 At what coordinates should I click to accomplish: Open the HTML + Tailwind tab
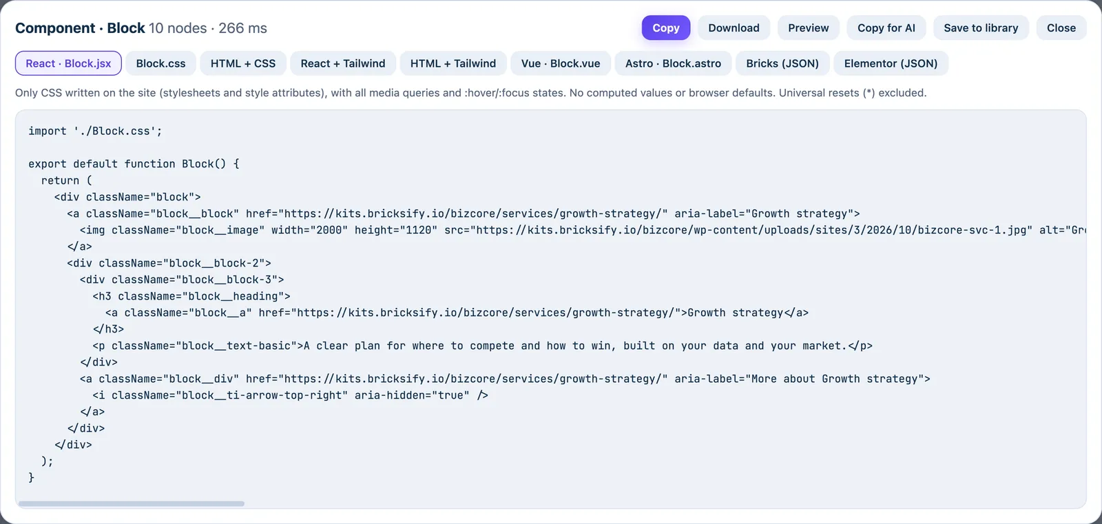coord(453,63)
